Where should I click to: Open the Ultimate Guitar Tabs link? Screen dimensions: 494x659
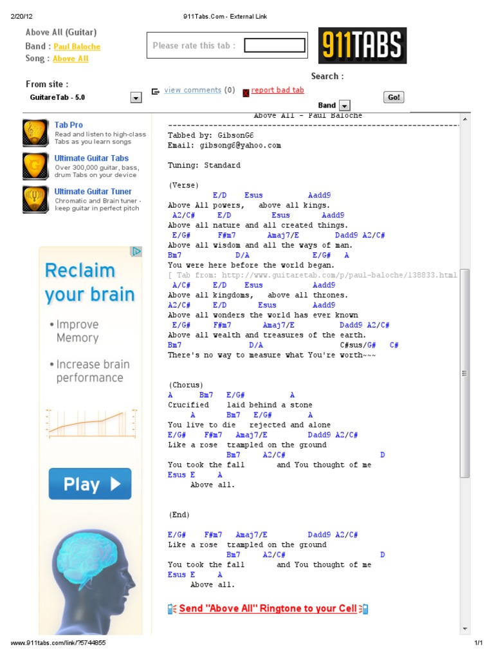(x=91, y=158)
